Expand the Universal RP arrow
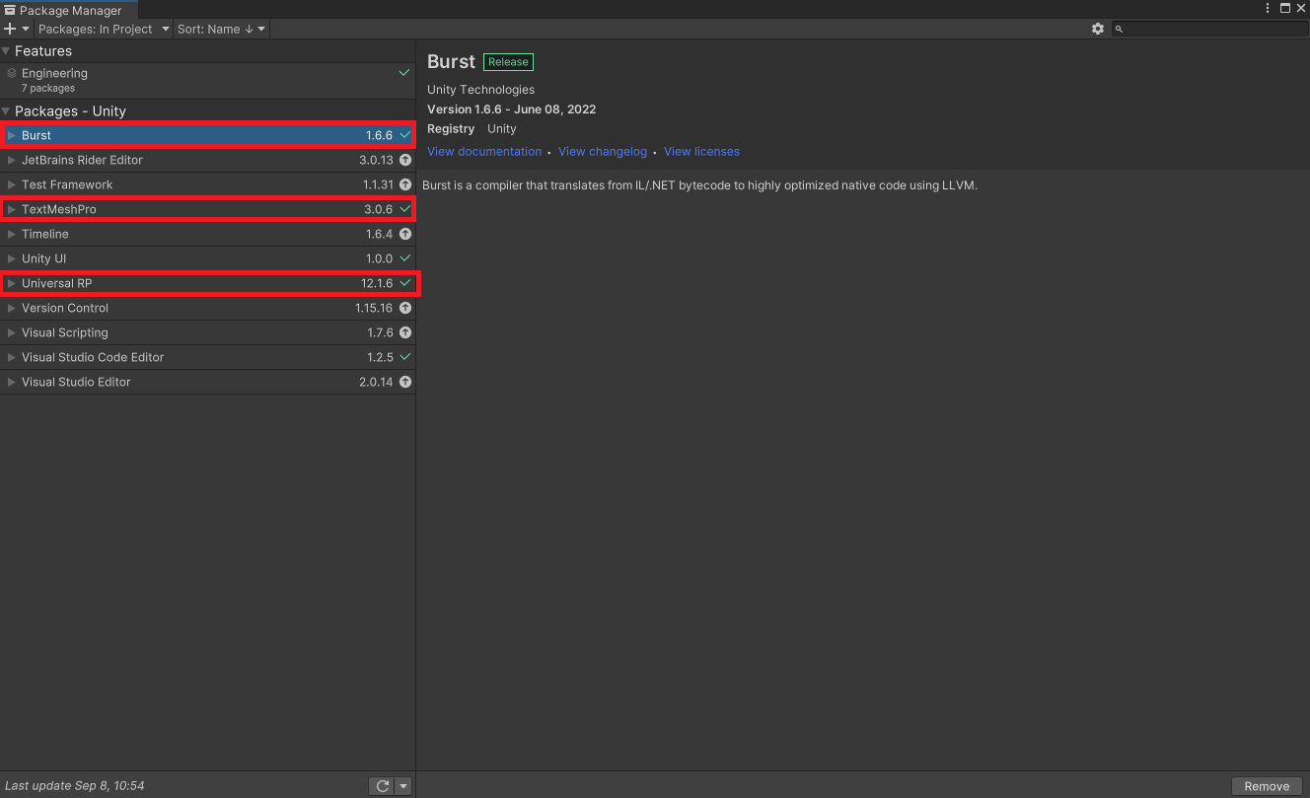Screen dimensions: 1310x798 pos(12,283)
